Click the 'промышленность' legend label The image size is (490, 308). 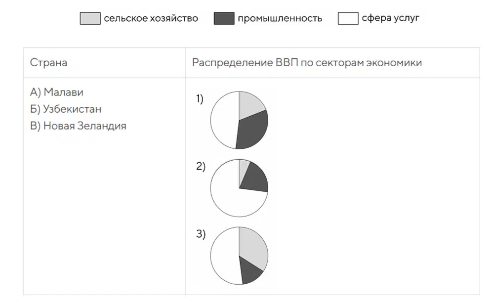280,18
